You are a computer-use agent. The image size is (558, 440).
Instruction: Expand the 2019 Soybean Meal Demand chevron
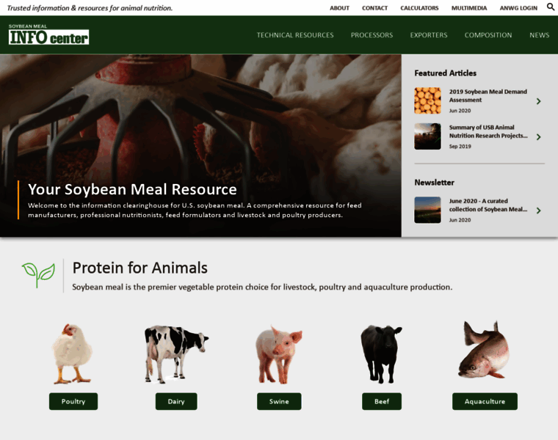pyautogui.click(x=538, y=101)
